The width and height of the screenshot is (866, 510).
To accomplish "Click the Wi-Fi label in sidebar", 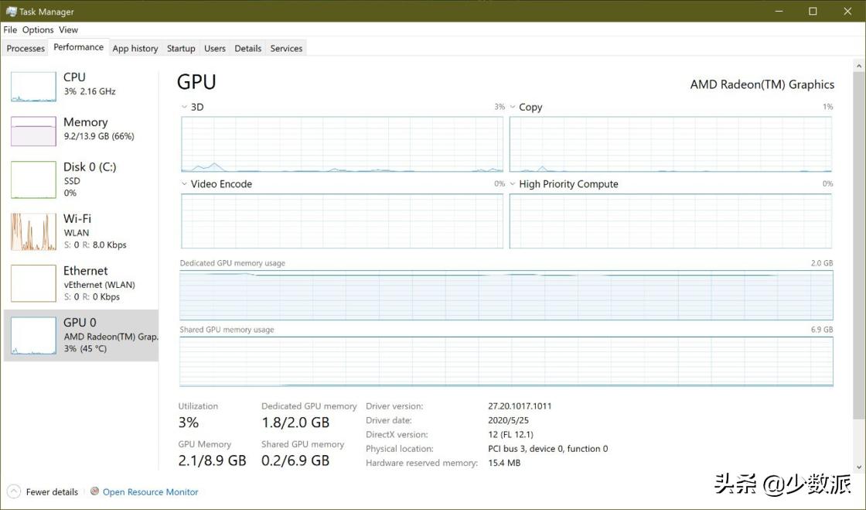I will point(77,219).
